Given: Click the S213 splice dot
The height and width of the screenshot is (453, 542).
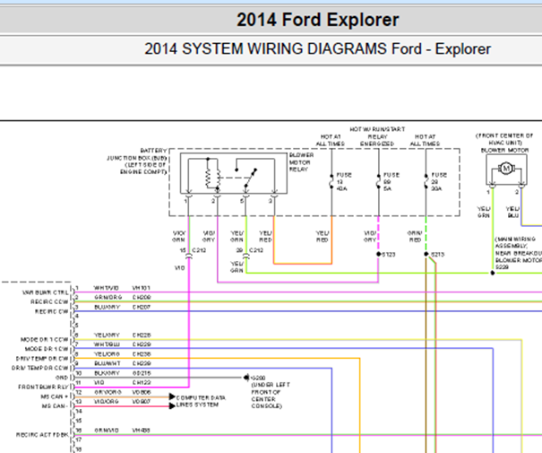Looking at the screenshot, I should click(426, 254).
